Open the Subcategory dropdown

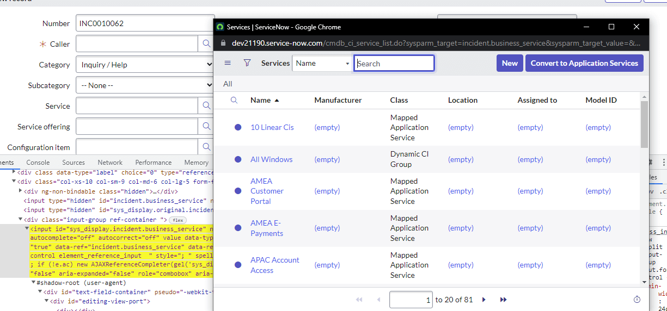tap(145, 85)
